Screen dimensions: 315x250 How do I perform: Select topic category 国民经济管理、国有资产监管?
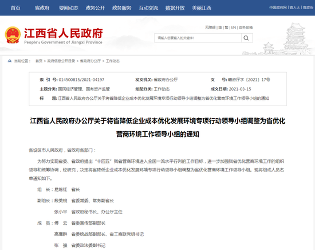(84, 89)
